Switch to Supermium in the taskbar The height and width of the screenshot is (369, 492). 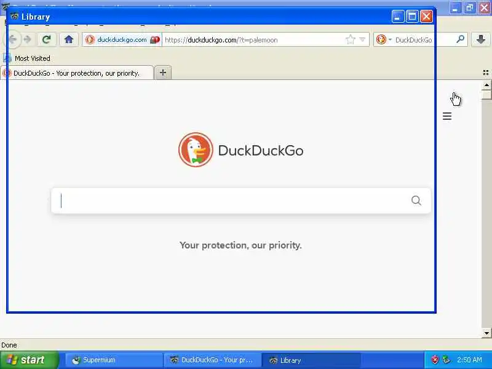pos(114,360)
